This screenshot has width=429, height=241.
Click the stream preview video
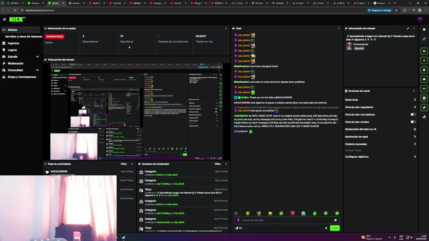coord(136,111)
